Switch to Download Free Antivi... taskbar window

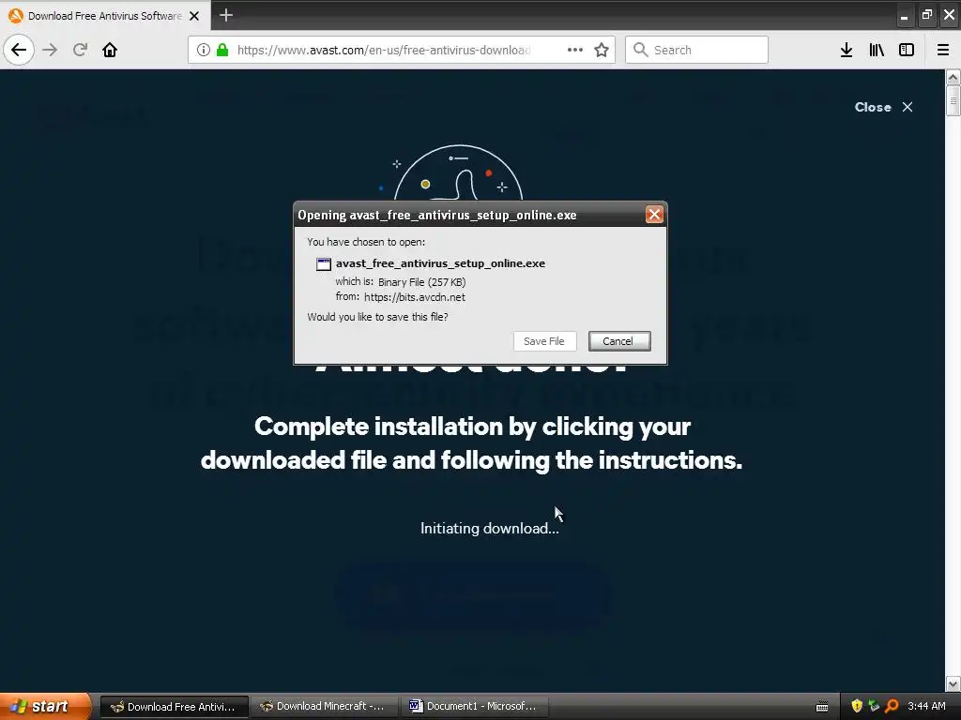coord(174,706)
